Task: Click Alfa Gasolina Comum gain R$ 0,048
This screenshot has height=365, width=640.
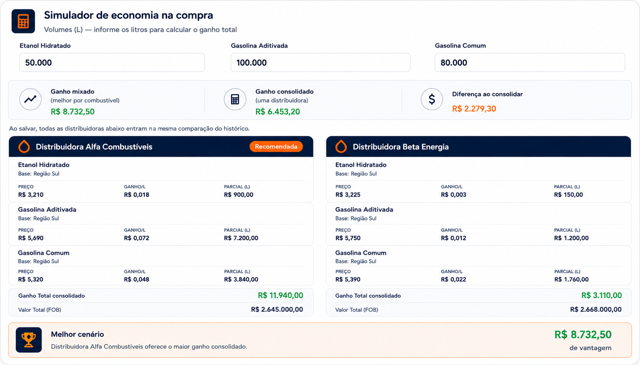Action: 137,280
